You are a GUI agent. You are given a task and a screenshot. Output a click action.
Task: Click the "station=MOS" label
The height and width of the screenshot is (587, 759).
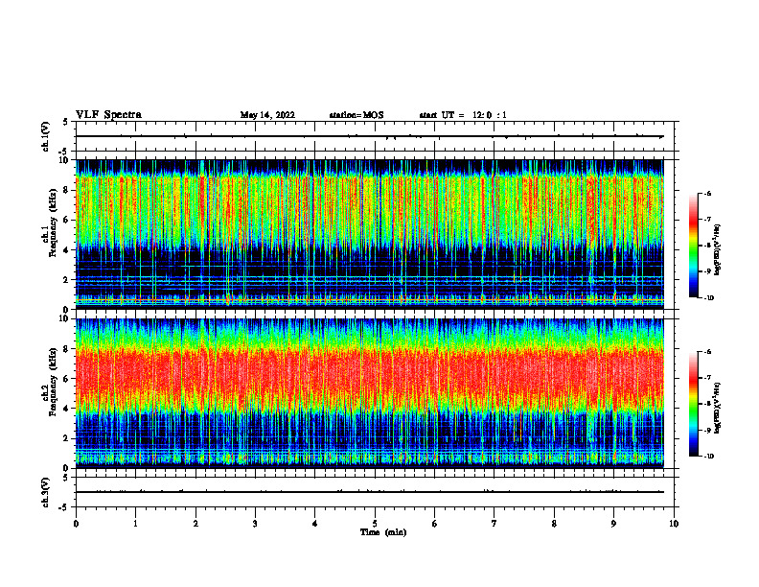coord(356,115)
